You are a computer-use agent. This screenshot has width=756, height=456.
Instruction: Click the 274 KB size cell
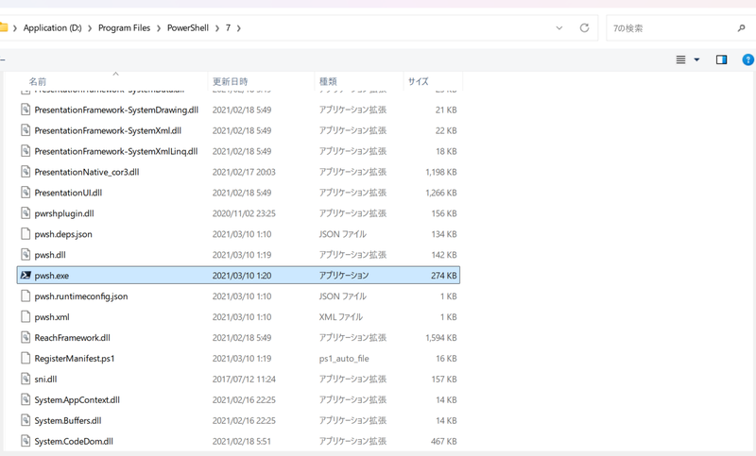tap(443, 276)
